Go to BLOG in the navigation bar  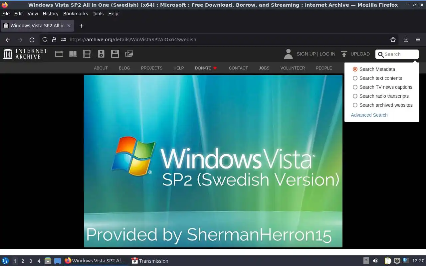pos(124,68)
